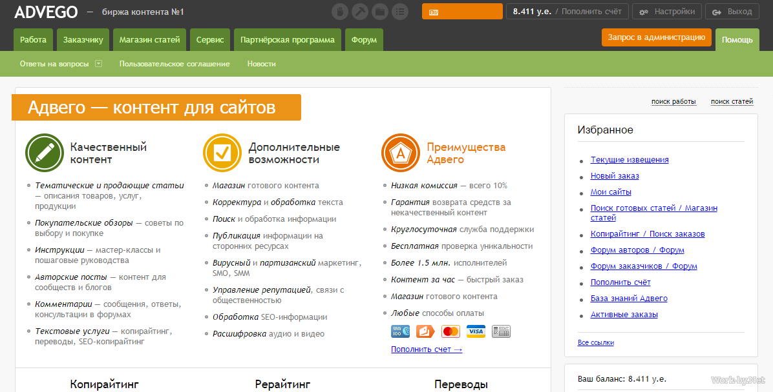Open the folder icon in header

tap(380, 12)
